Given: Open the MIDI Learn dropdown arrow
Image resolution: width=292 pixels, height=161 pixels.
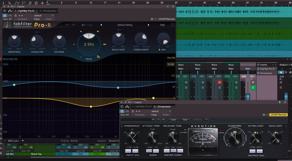Looking at the screenshot, I should coord(23,141).
